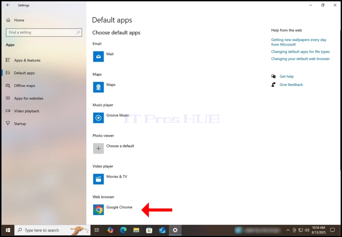Click the Mail default app label
The height and width of the screenshot is (237, 342).
pos(110,54)
